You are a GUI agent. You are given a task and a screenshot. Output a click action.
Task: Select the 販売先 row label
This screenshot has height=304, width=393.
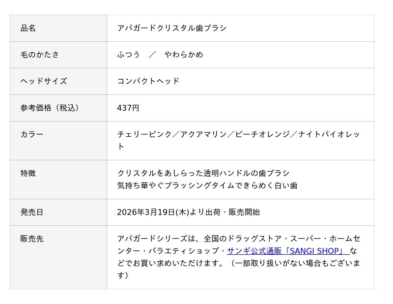[x=31, y=239]
